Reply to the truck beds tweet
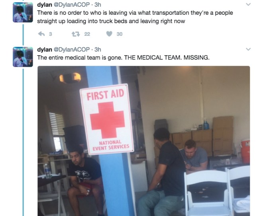 (41, 34)
